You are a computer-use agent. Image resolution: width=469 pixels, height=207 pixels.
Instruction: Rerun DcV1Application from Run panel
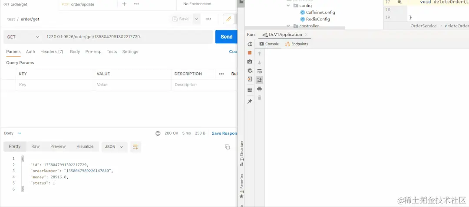tap(249, 44)
